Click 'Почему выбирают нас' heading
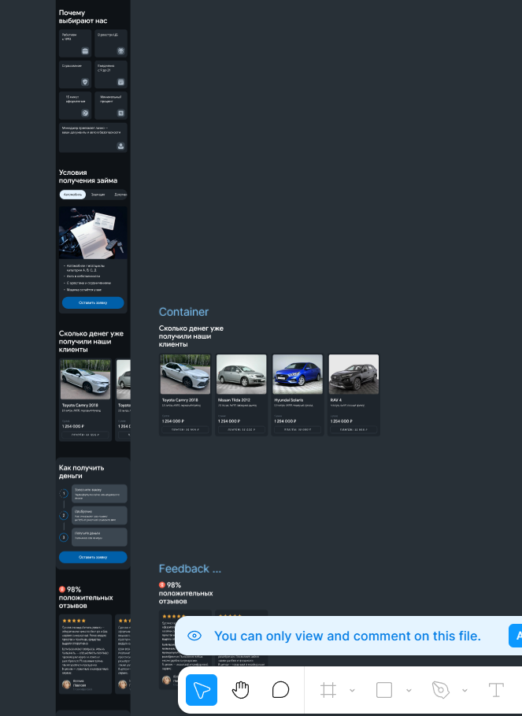 click(x=83, y=17)
